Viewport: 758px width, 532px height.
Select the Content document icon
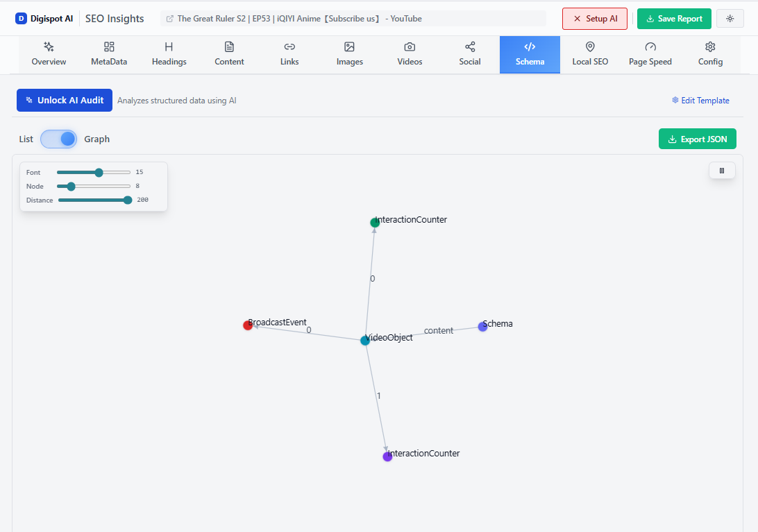click(x=229, y=47)
